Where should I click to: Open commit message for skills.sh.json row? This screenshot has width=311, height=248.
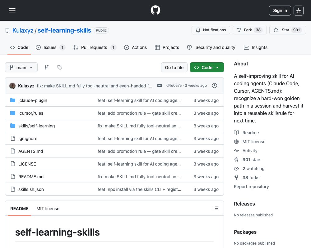click(139, 189)
